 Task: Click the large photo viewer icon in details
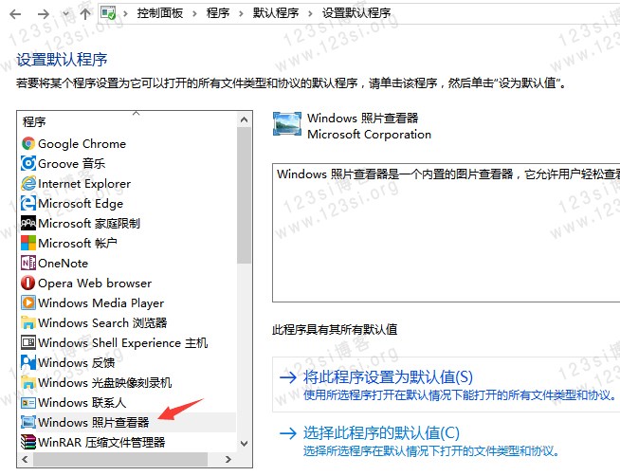tap(287, 124)
